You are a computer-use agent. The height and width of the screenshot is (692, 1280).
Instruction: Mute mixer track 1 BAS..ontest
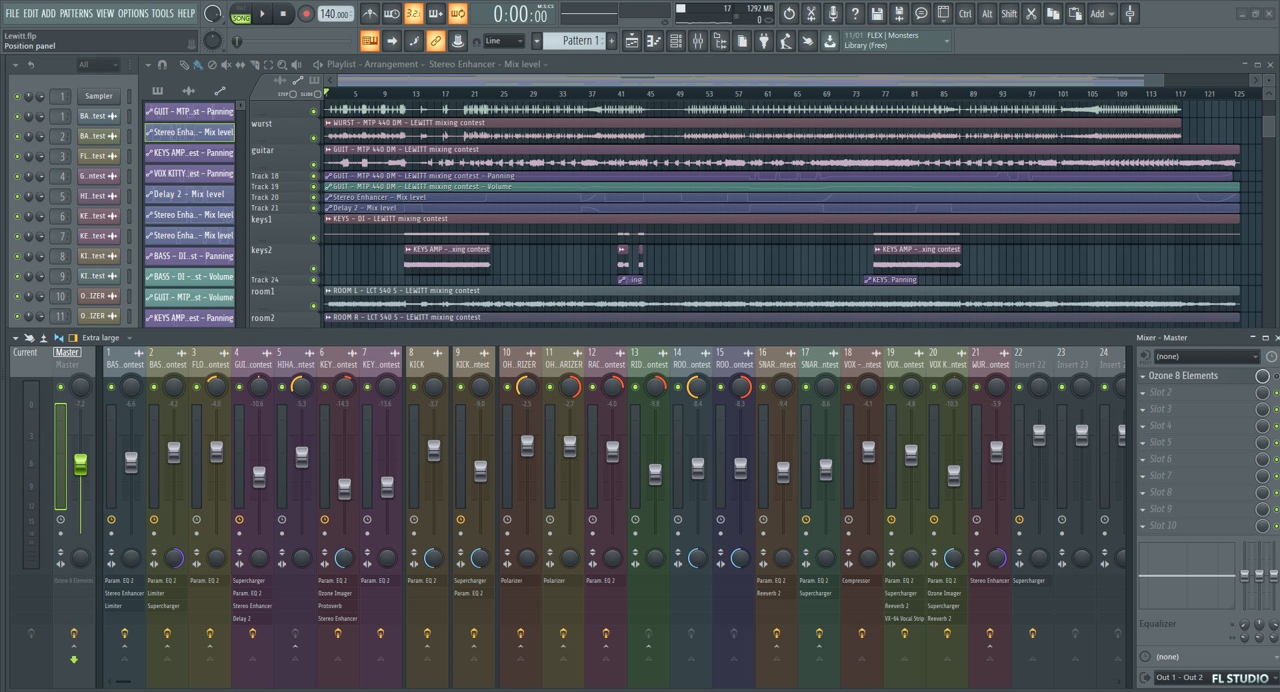point(111,387)
